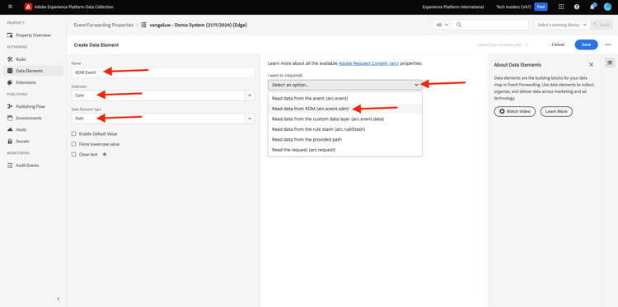
Task: Choose Read data from the event (arc.event)
Action: point(345,98)
